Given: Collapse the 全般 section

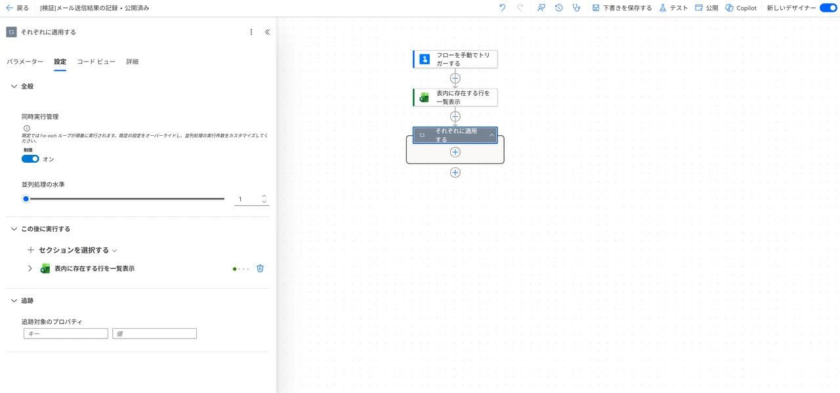Looking at the screenshot, I should tap(14, 87).
